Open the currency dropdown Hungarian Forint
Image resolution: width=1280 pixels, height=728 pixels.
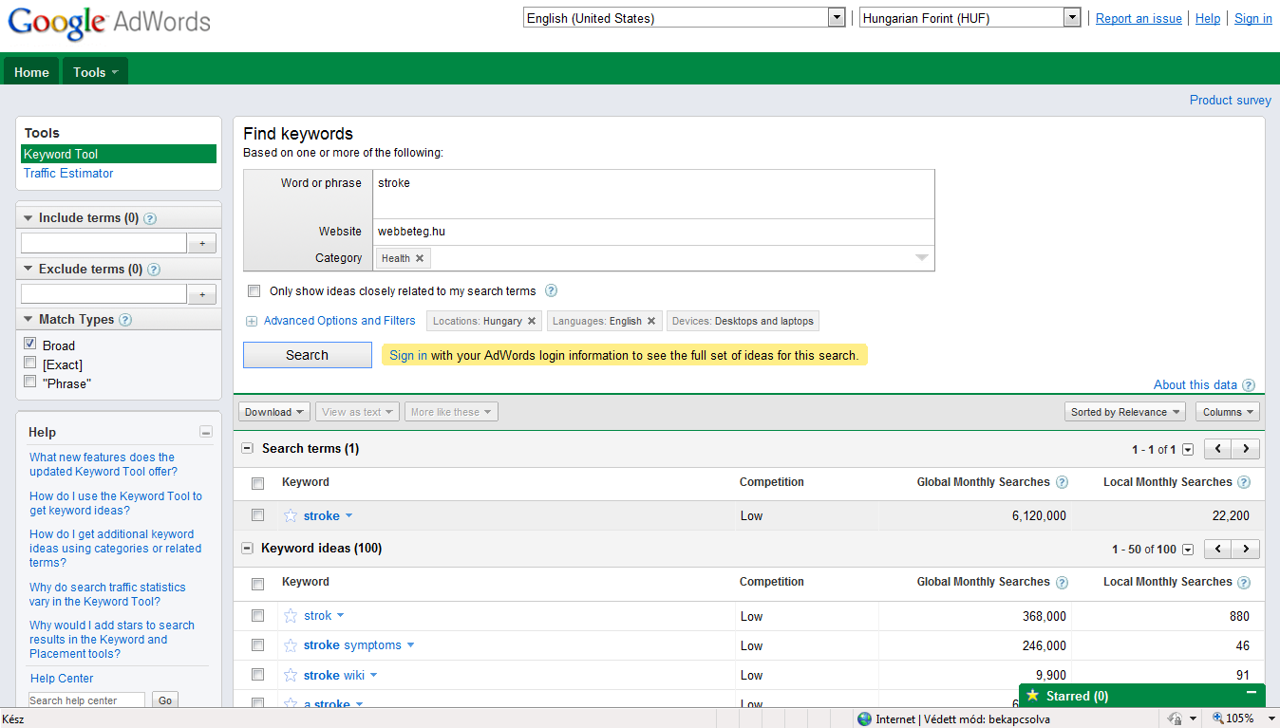pyautogui.click(x=970, y=17)
